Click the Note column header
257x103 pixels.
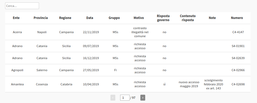pyautogui.click(x=212, y=18)
